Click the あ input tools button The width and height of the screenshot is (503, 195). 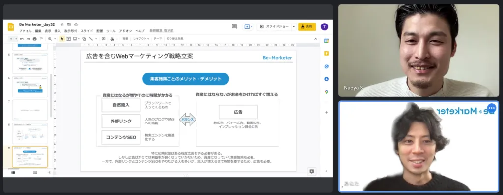pos(112,39)
